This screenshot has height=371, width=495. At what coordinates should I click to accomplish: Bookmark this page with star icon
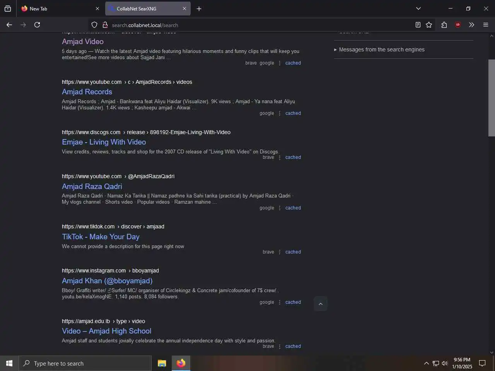coord(429,25)
